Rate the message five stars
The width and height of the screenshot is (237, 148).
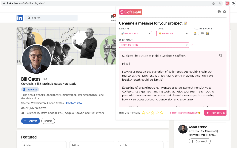pyautogui.click(x=161, y=113)
